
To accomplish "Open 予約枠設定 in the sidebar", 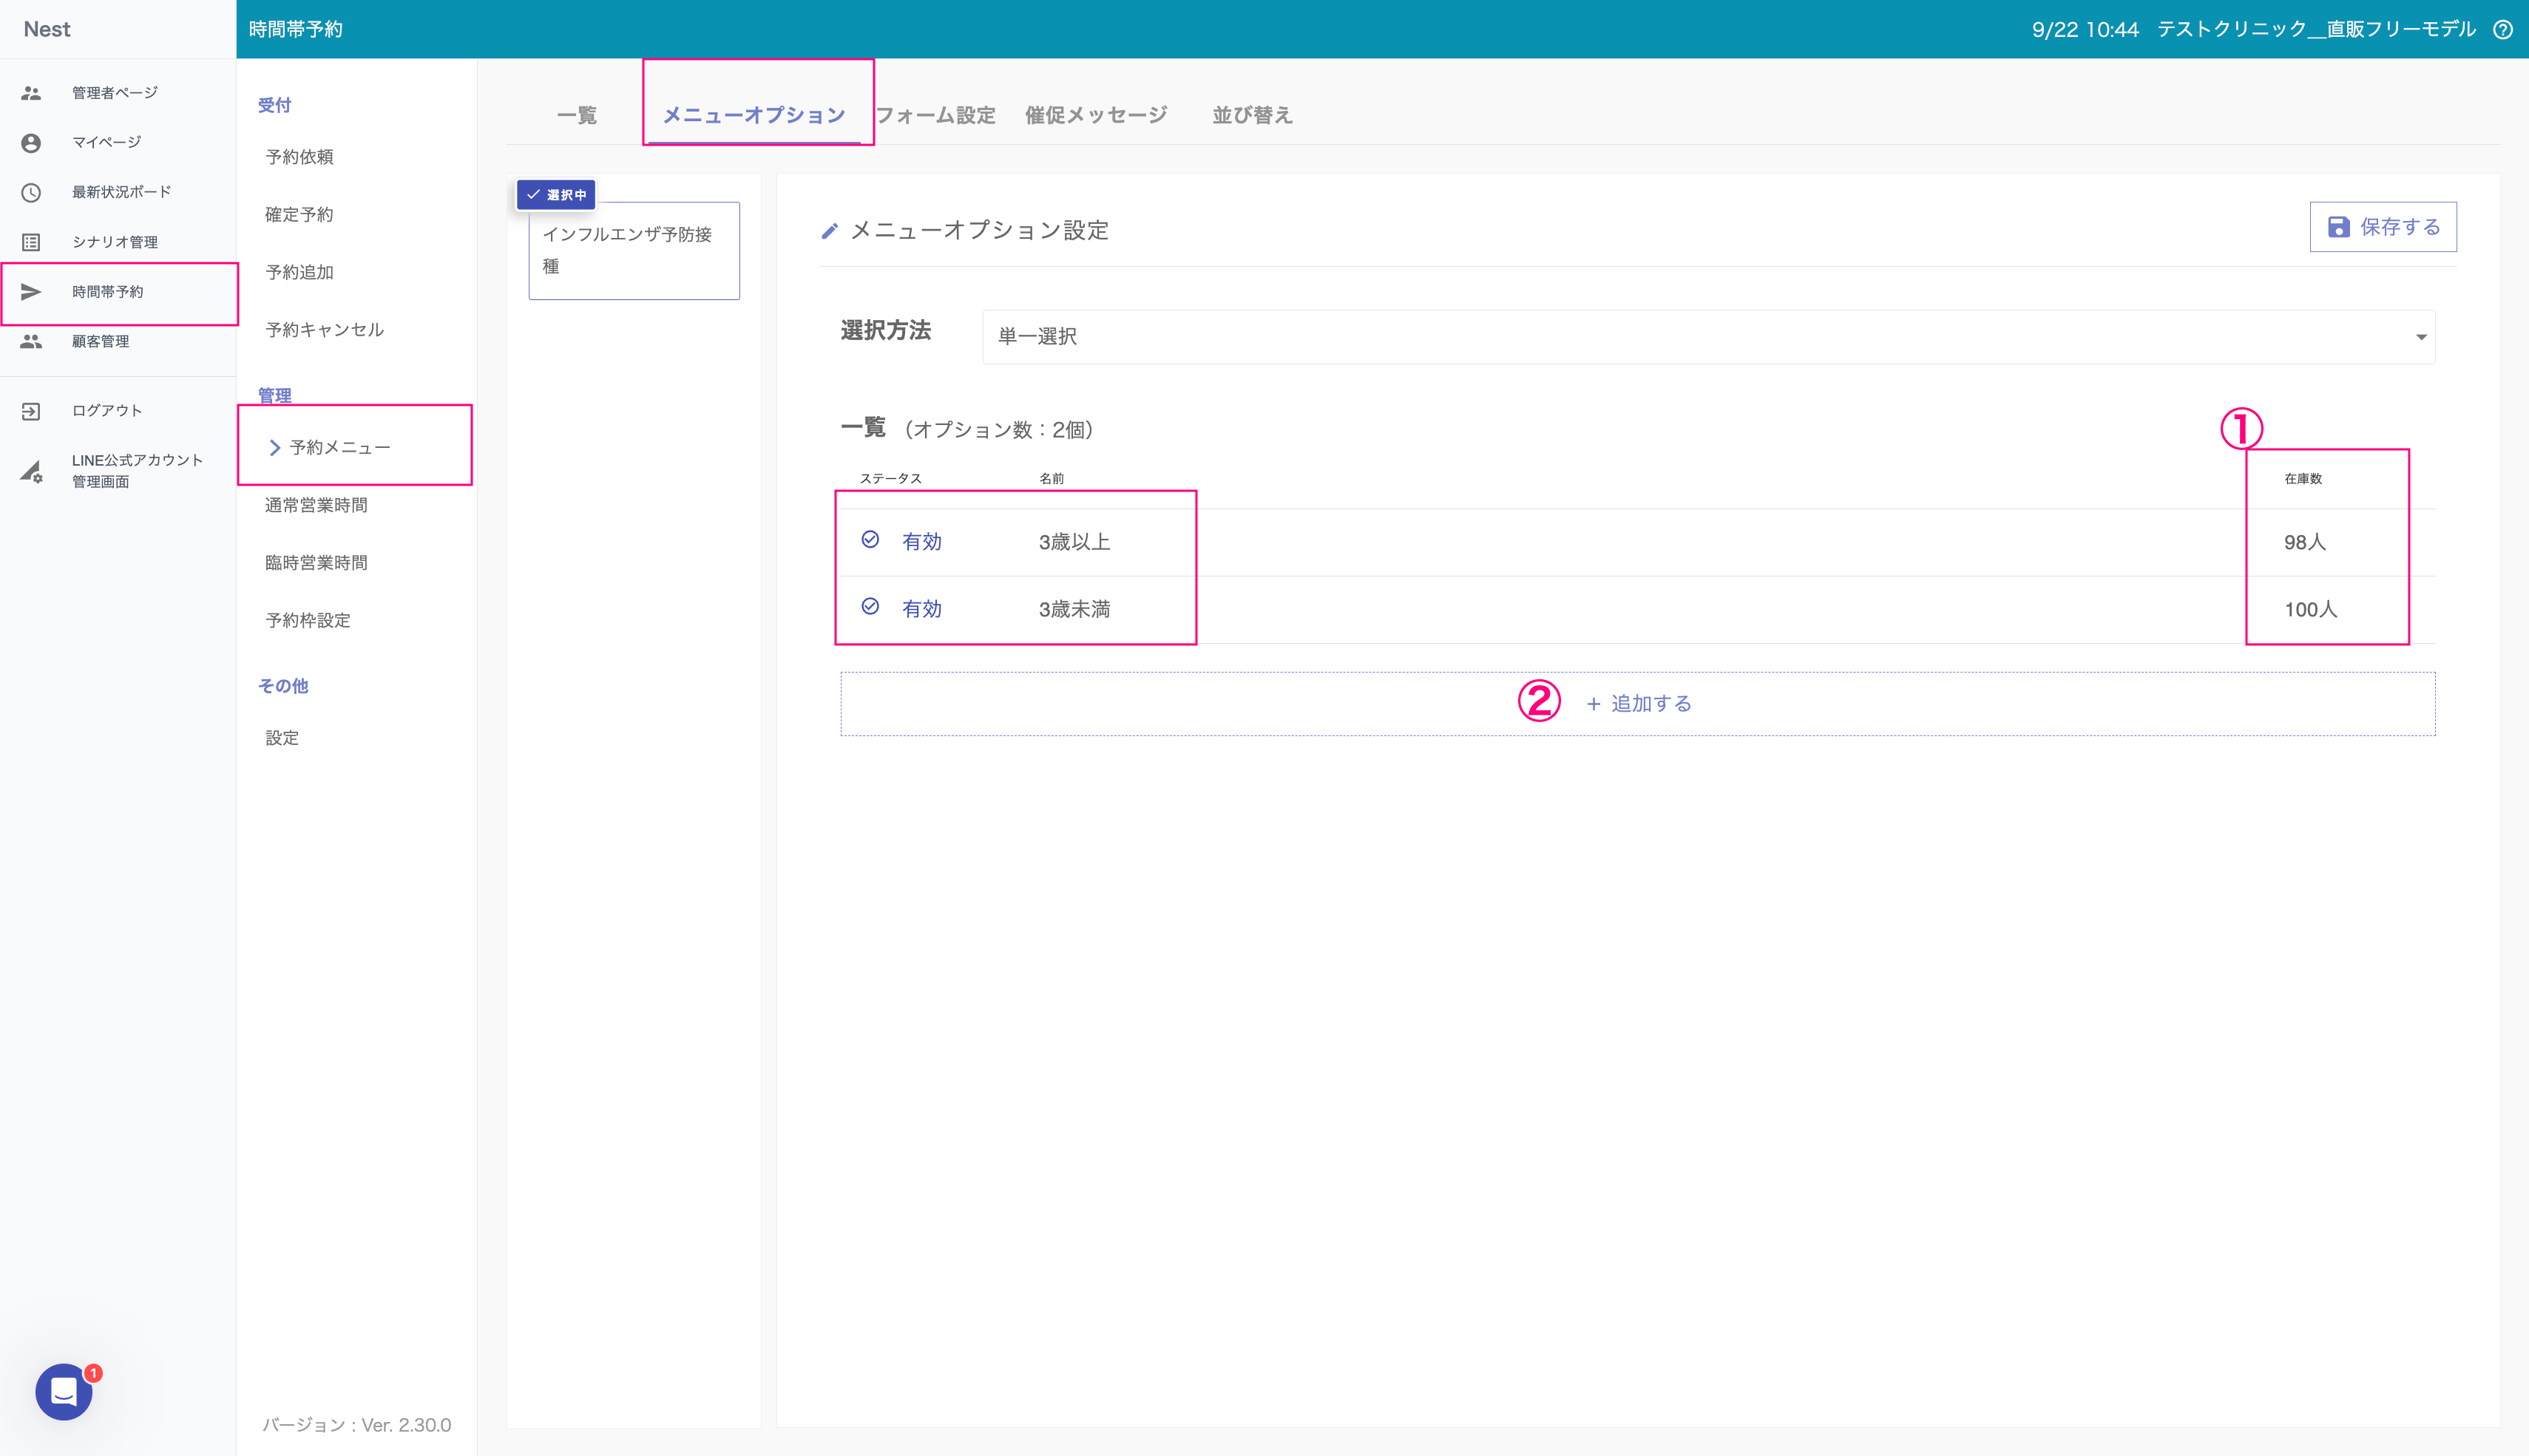I will coord(308,621).
